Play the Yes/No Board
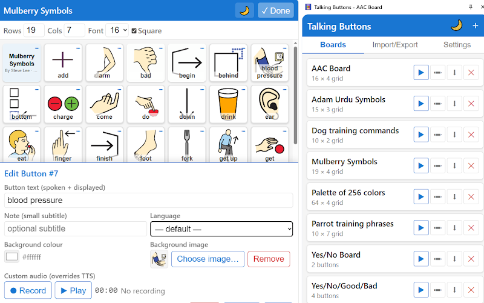This screenshot has height=303, width=484. (x=421, y=259)
